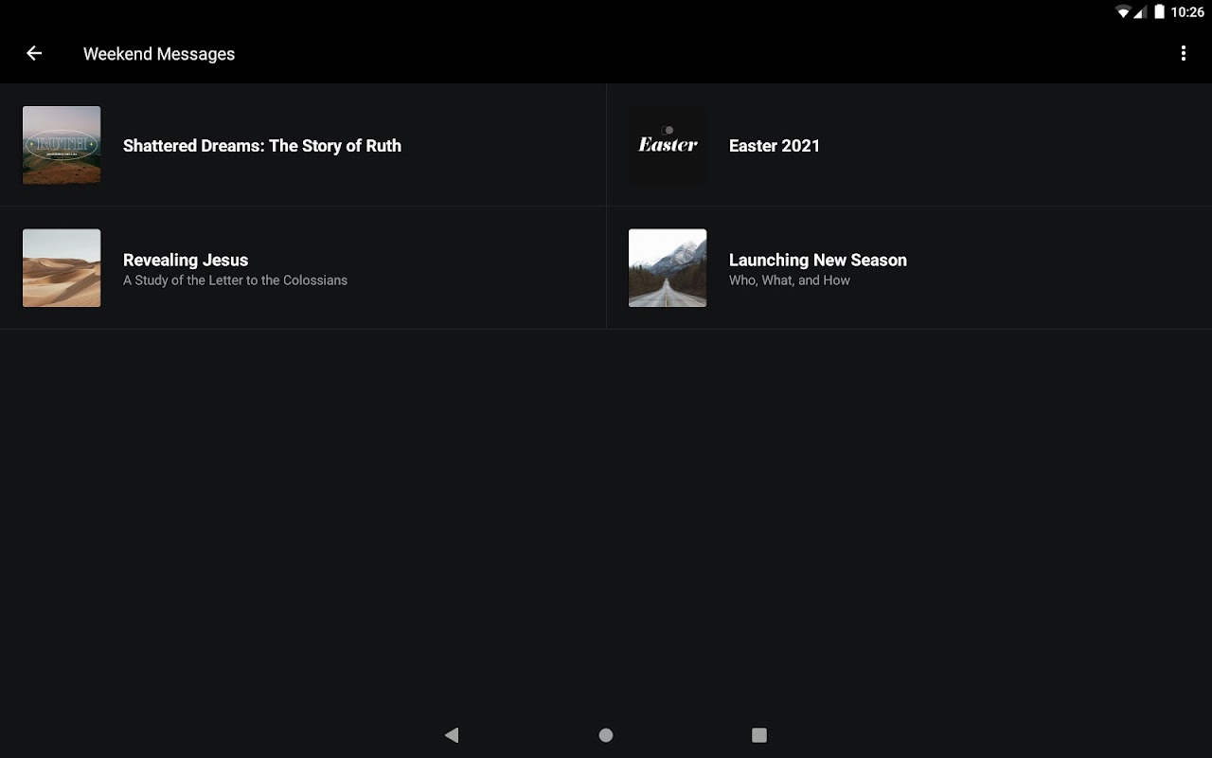Tap the 10:26 clock display
Screen dimensions: 1212x758
1187,12
